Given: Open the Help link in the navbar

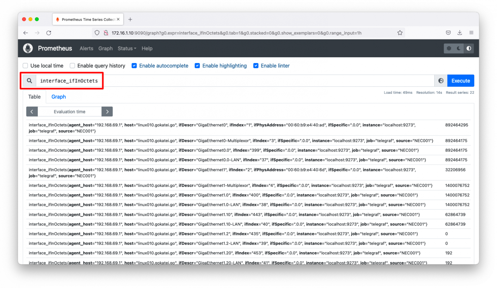Looking at the screenshot, I should (x=147, y=48).
